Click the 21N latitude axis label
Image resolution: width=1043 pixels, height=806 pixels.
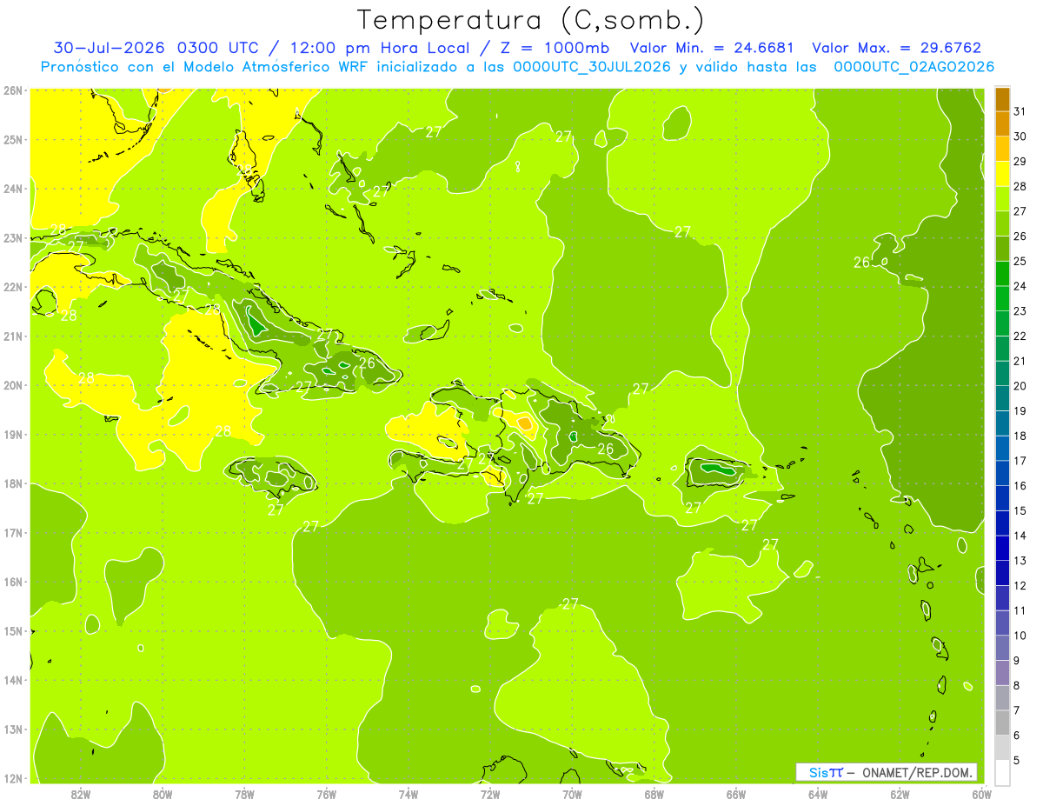pyautogui.click(x=13, y=336)
